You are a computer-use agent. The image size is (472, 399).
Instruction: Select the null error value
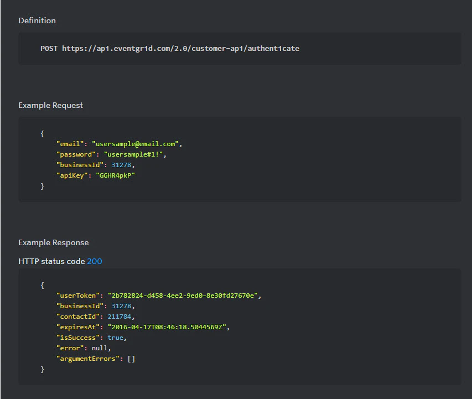click(x=100, y=348)
